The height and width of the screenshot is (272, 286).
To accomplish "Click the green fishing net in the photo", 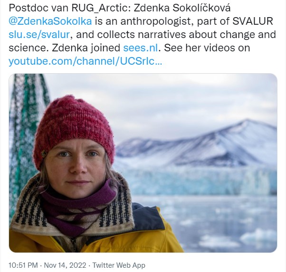I will 24,119.
